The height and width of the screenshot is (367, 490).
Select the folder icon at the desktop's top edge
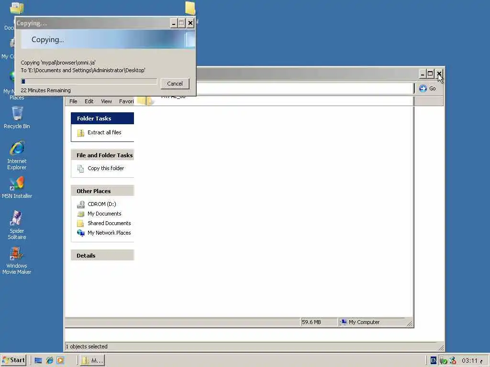coord(190,8)
